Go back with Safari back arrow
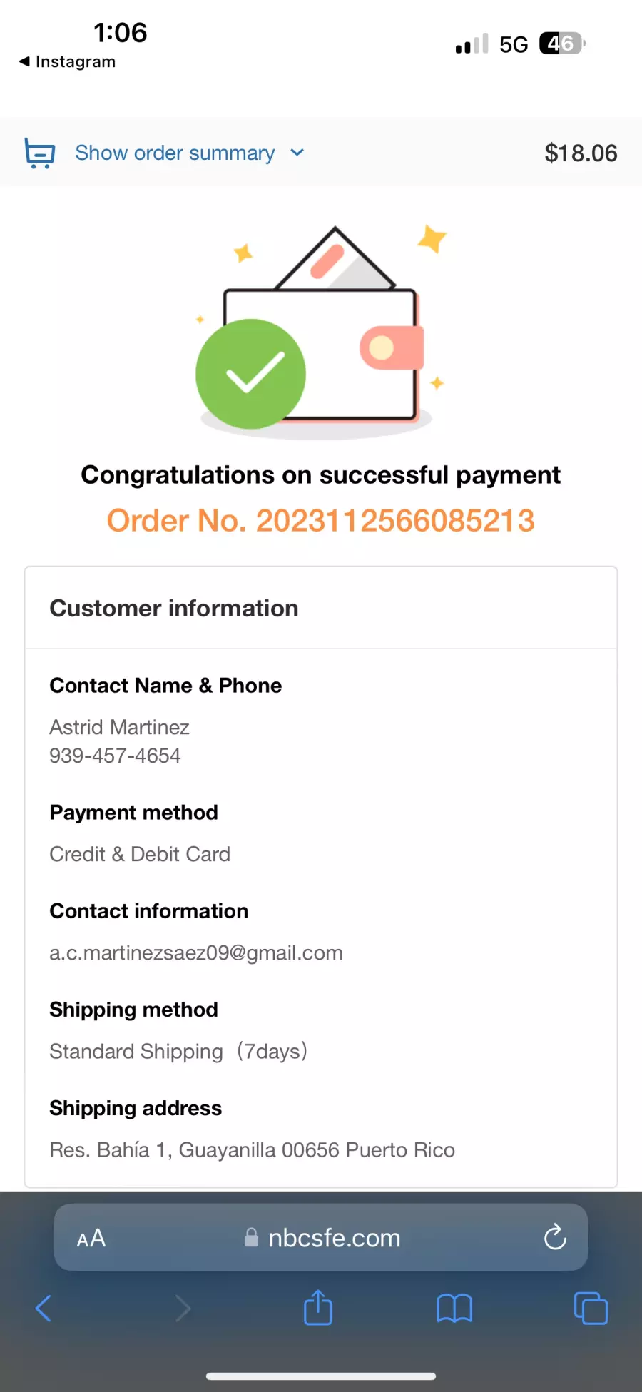642x1392 pixels. point(44,1309)
